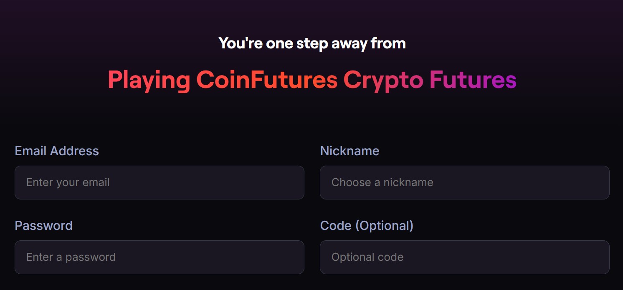Select the Password input field
The height and width of the screenshot is (290, 623).
pos(159,257)
